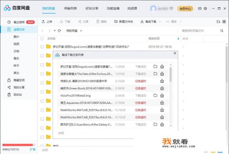The width and height of the screenshot is (229, 154).
Task: Switch to 找资源 tab
Action: tap(132, 8)
